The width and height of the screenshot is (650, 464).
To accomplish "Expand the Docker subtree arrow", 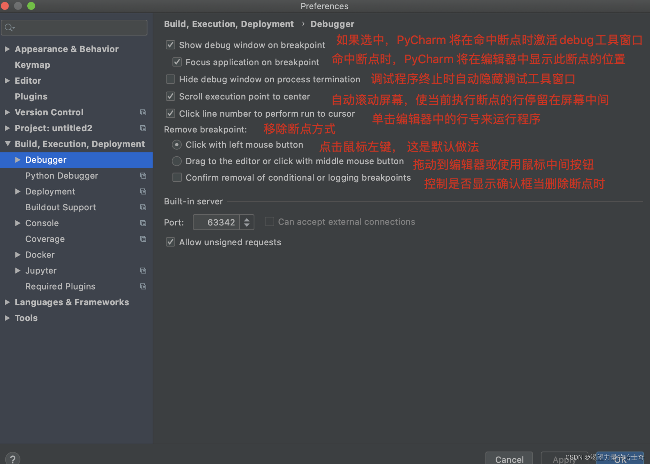I will (18, 255).
